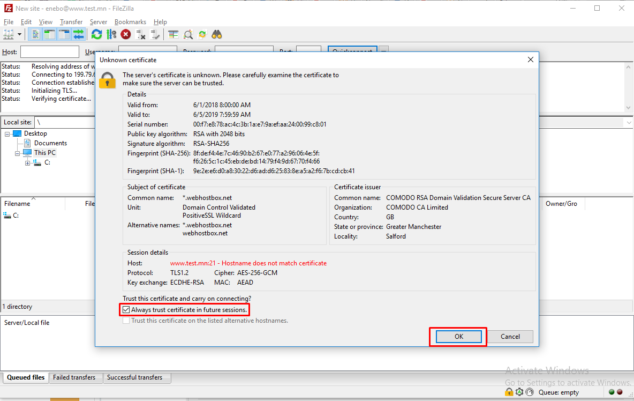The image size is (634, 401).
Task: Click the refresh file lists icon
Action: point(96,35)
